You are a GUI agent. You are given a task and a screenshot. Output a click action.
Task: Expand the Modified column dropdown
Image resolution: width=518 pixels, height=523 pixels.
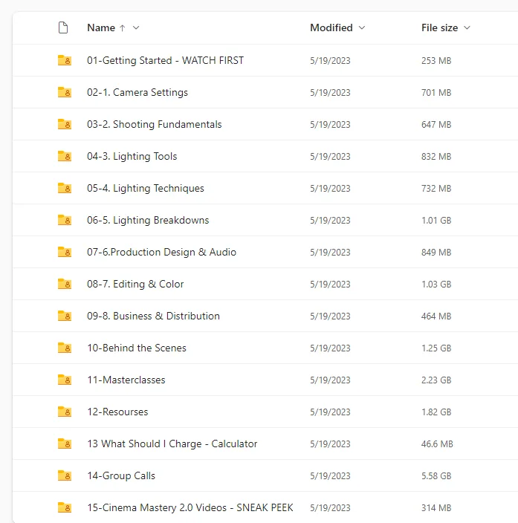click(362, 28)
